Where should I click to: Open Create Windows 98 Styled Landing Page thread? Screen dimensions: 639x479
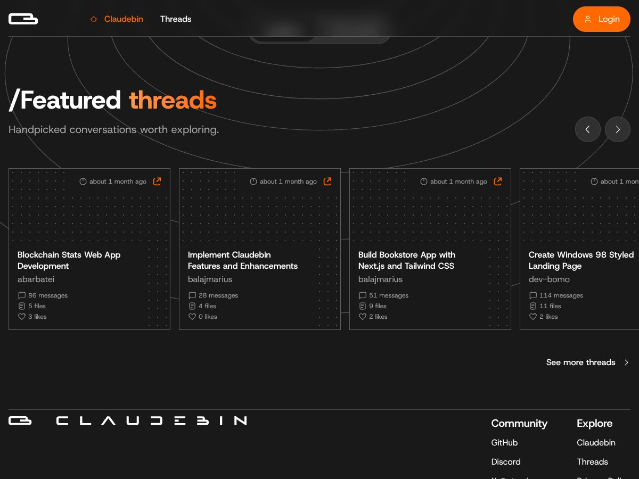tap(581, 260)
